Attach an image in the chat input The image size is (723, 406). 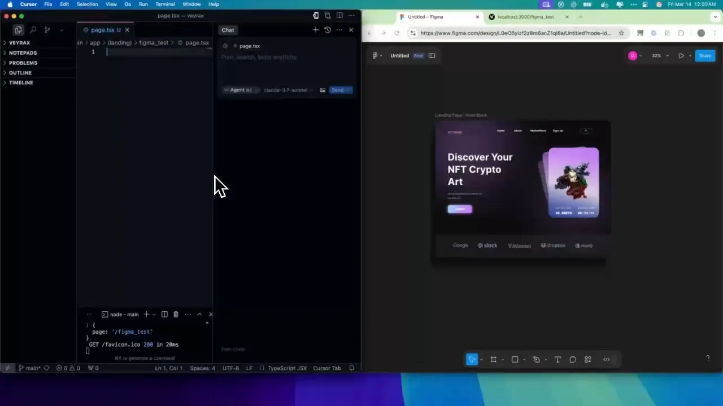click(323, 90)
